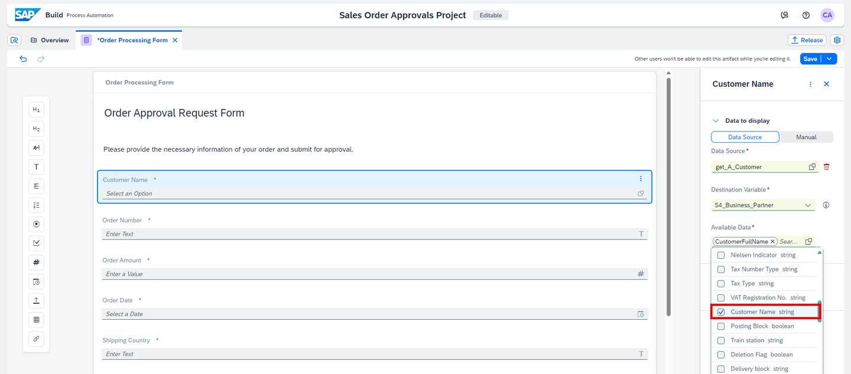The image size is (851, 374).
Task: Open the CA user avatar menu
Action: (827, 15)
